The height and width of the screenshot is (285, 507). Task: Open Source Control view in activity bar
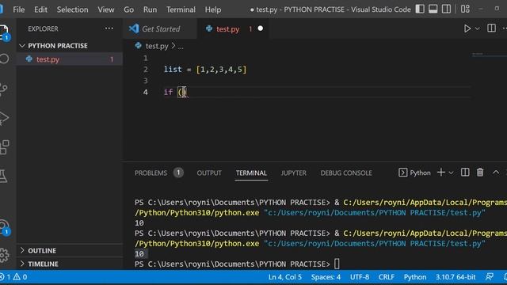4,89
